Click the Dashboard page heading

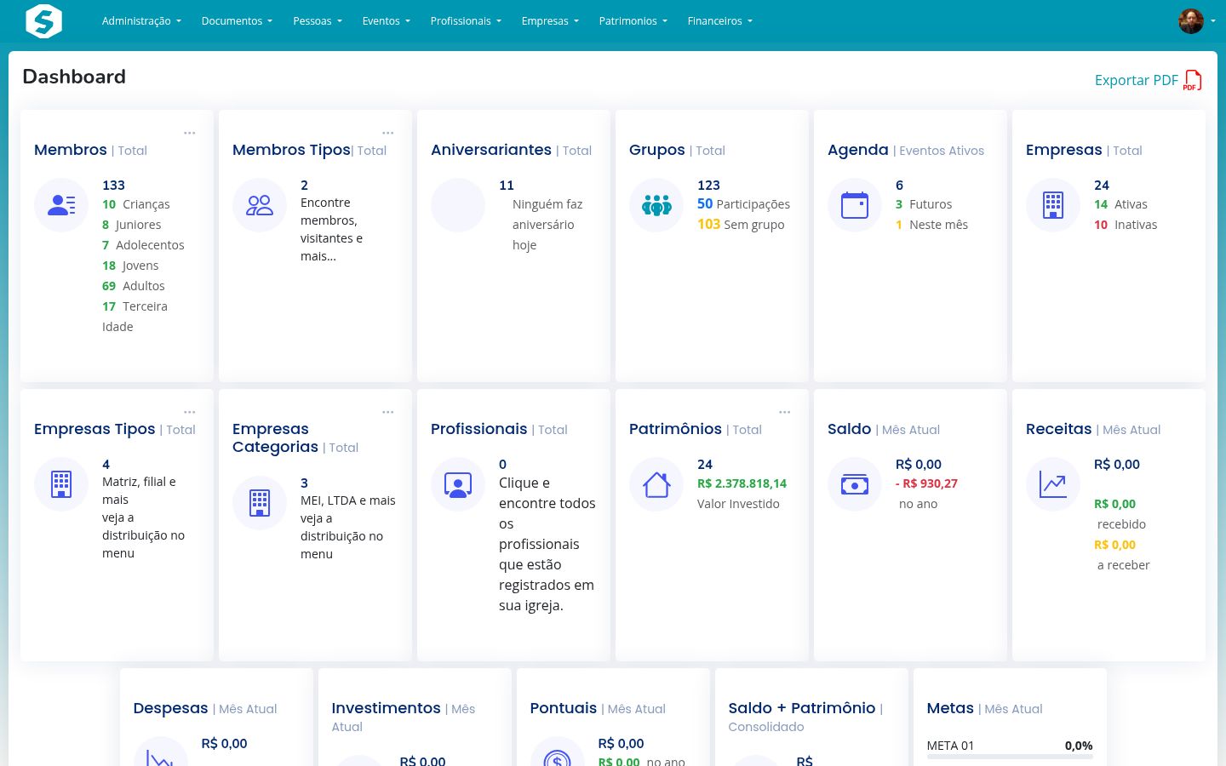coord(74,77)
